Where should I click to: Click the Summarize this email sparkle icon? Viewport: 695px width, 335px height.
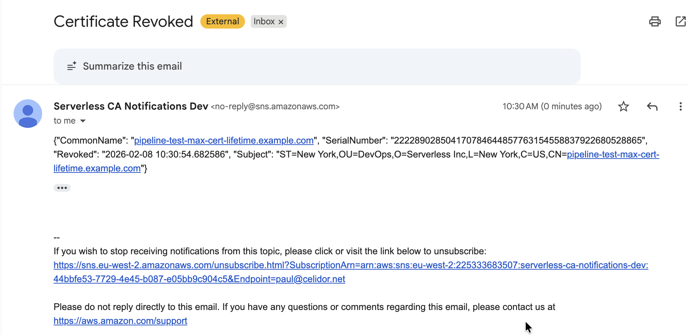71,66
